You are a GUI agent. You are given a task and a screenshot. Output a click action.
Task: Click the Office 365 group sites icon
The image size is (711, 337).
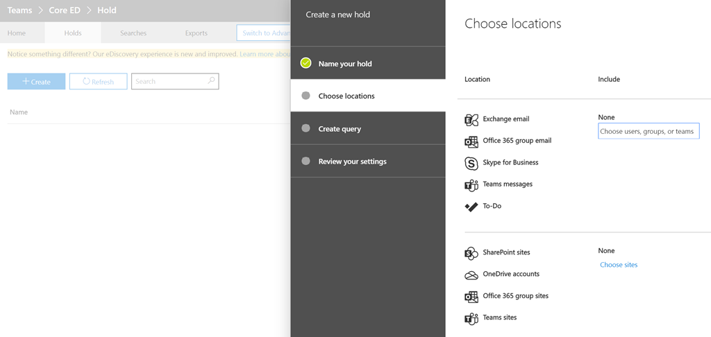click(471, 297)
